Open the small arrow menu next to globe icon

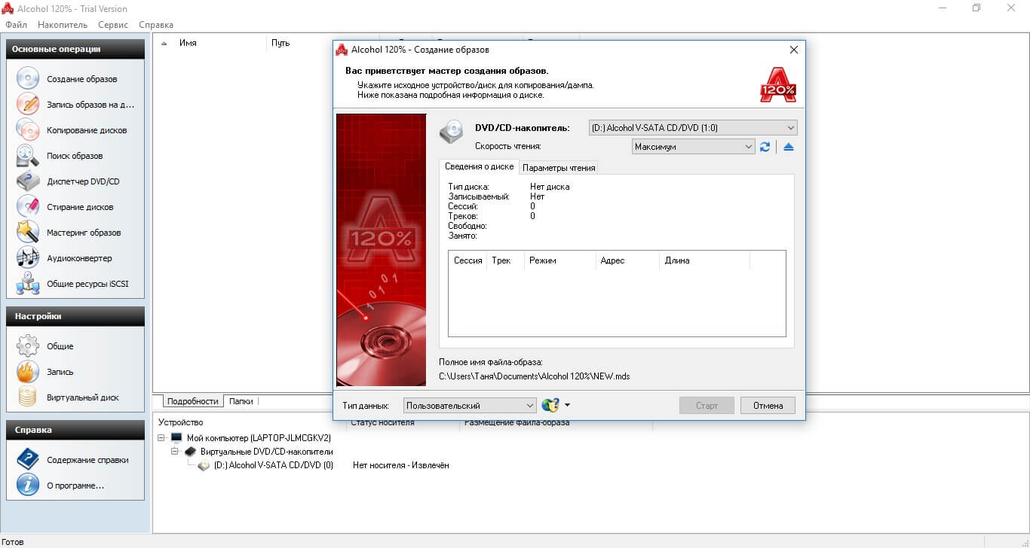coord(567,405)
